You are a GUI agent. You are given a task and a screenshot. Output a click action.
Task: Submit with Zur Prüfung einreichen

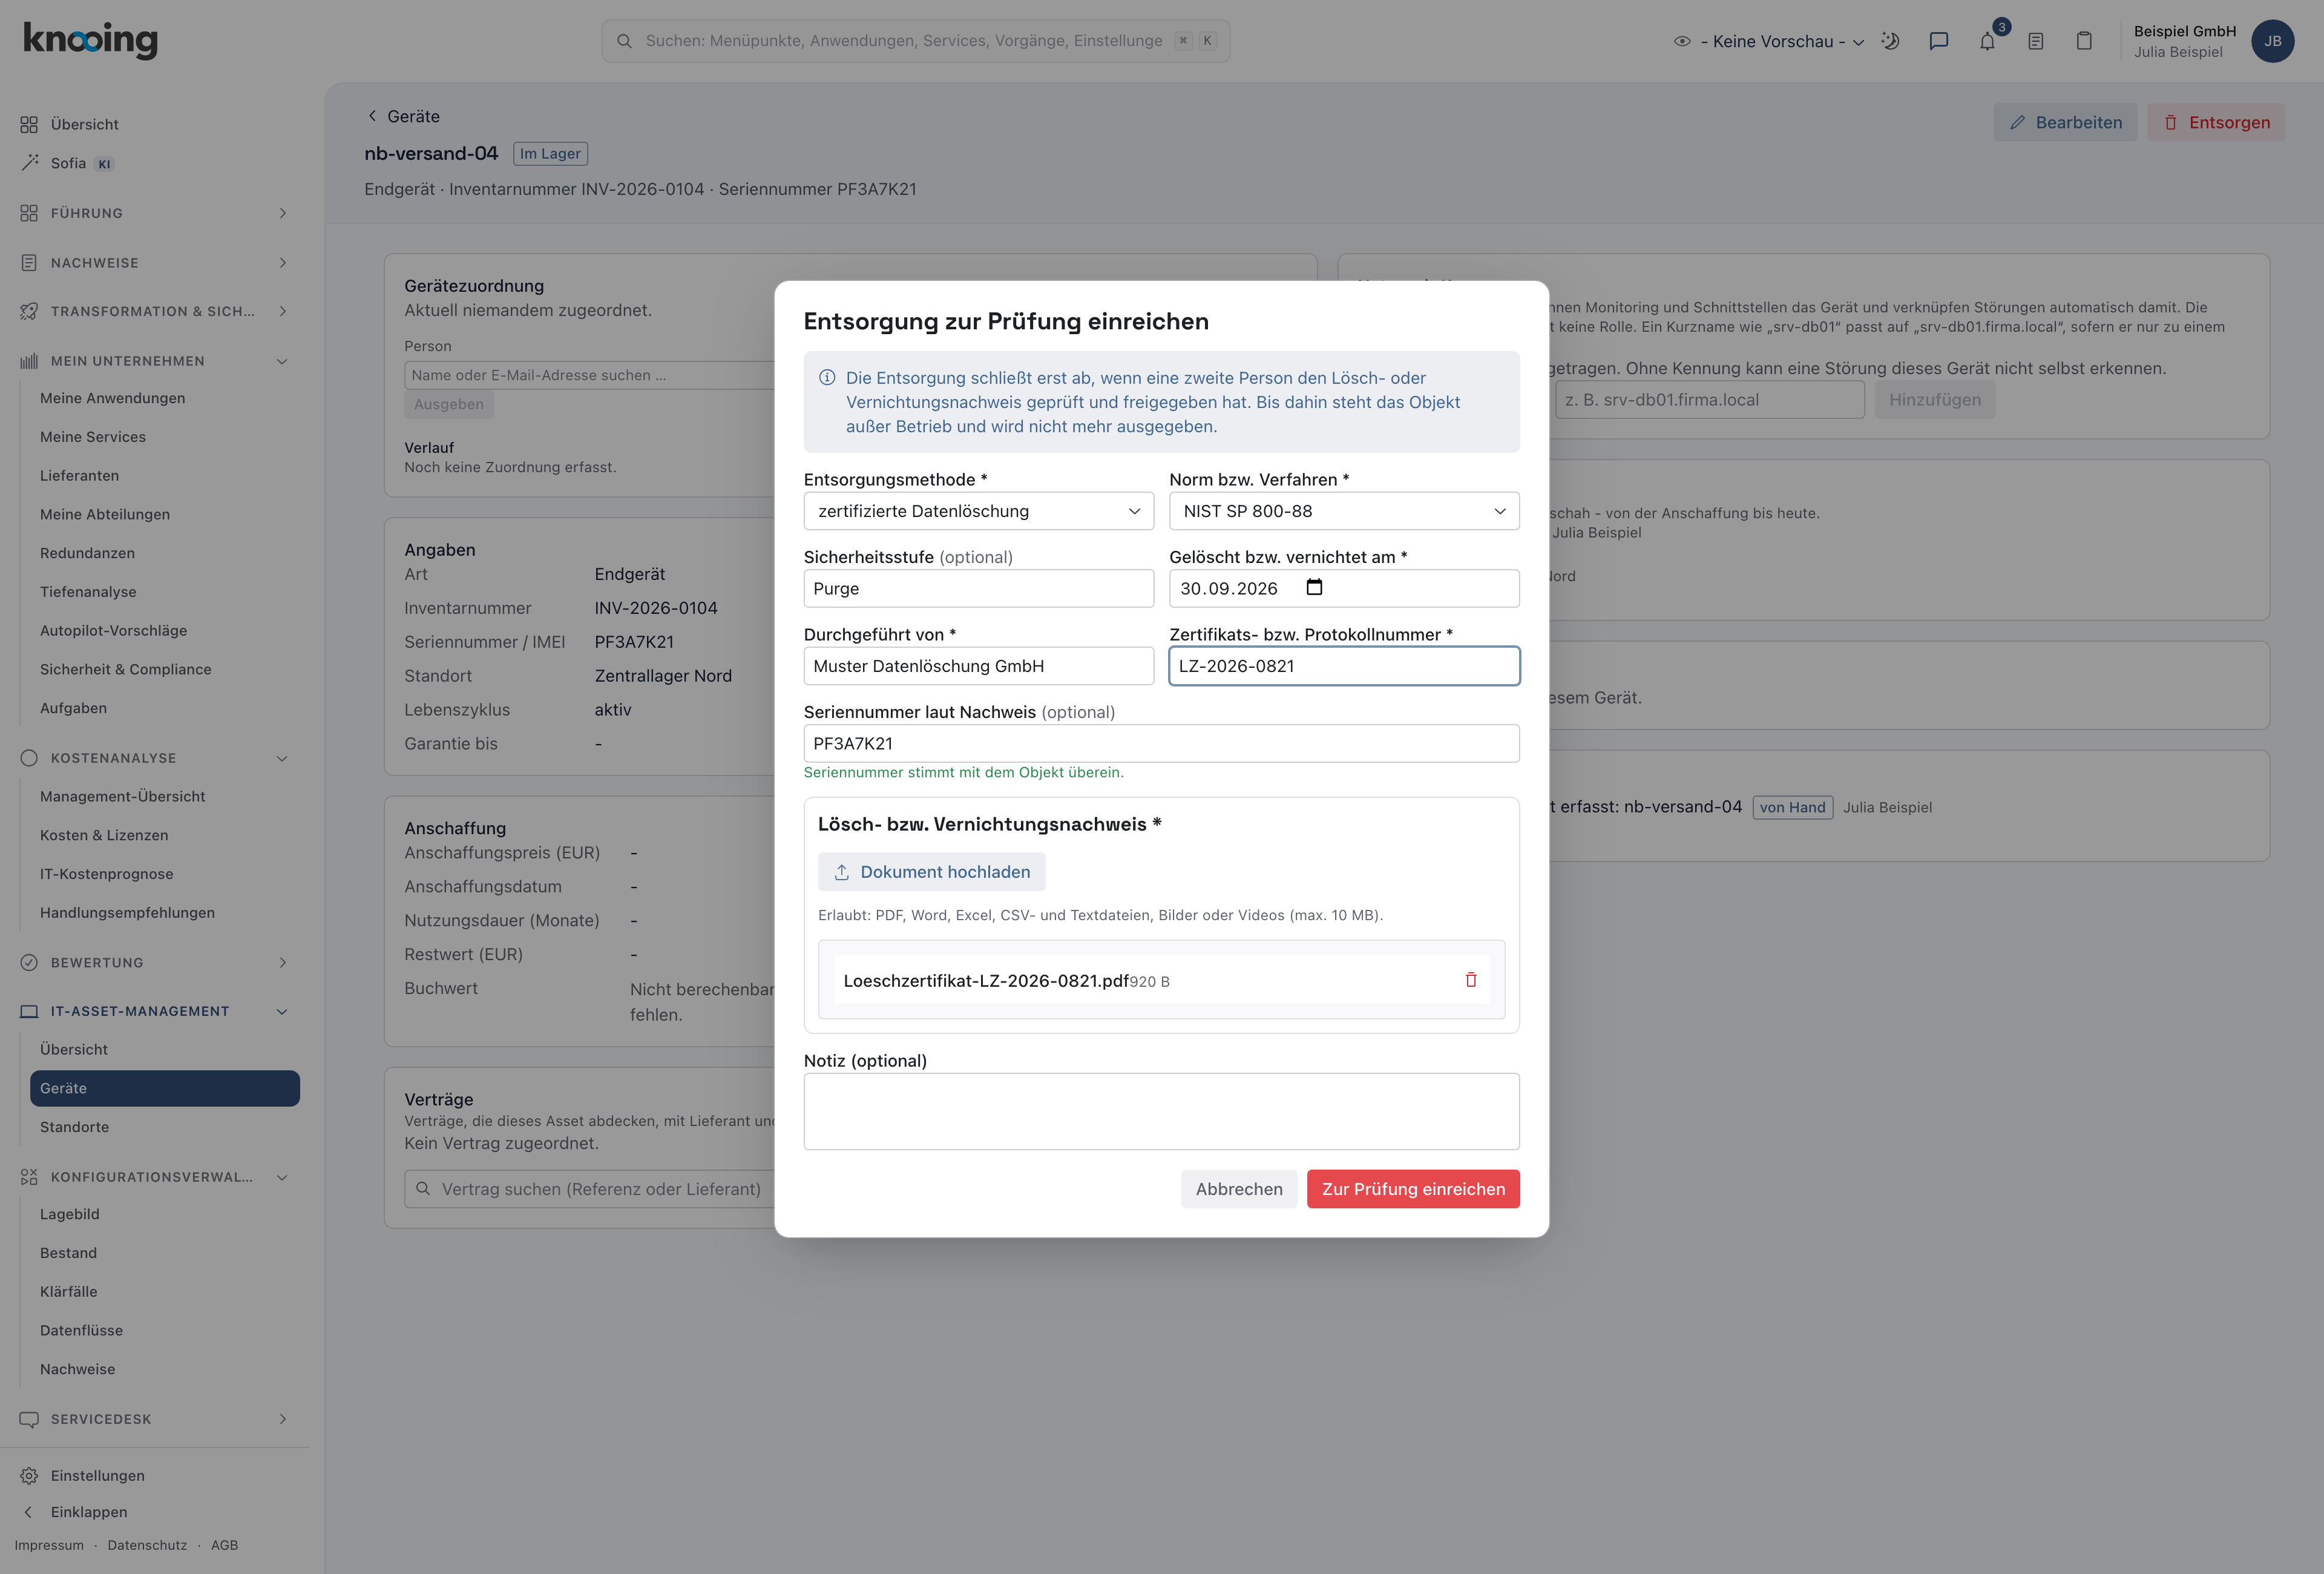coord(1413,1188)
